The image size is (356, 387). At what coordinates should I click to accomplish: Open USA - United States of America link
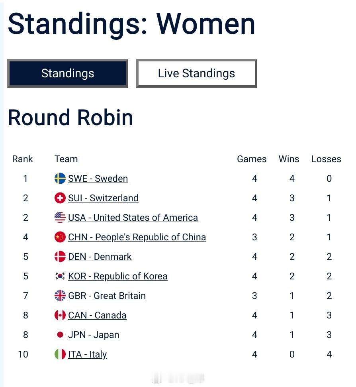click(133, 218)
